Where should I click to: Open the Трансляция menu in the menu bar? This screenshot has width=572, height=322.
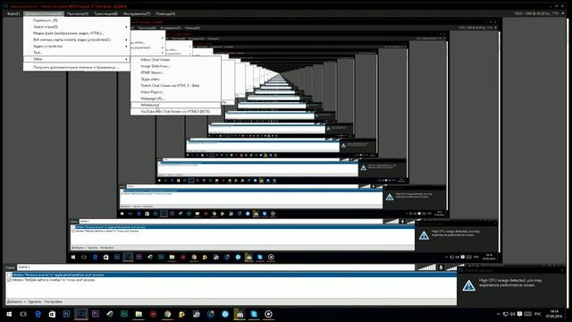click(105, 13)
